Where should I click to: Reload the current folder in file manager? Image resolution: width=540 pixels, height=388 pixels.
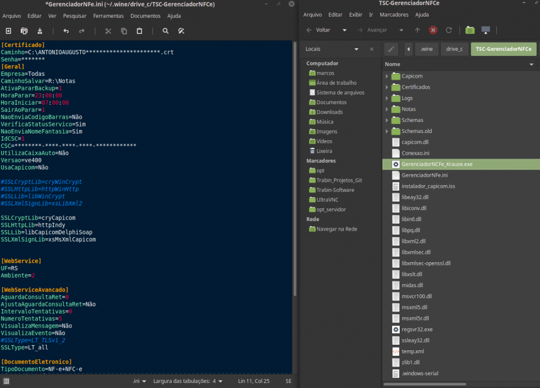(449, 30)
